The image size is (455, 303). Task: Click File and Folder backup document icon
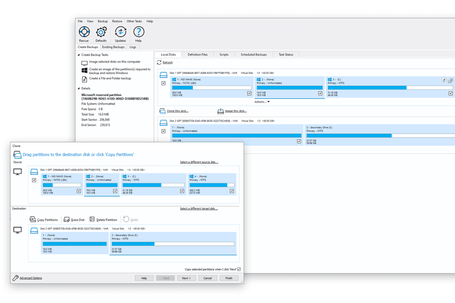(84, 79)
